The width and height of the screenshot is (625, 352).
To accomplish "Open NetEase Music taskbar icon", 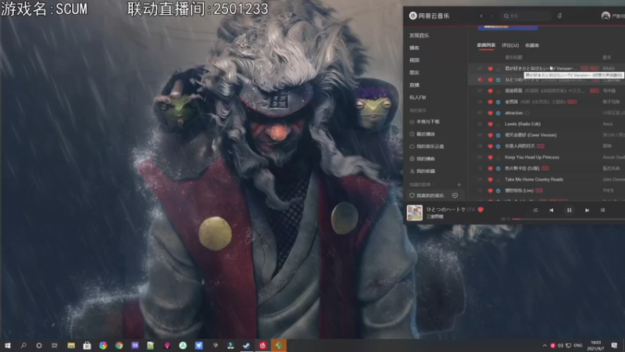I will [262, 346].
